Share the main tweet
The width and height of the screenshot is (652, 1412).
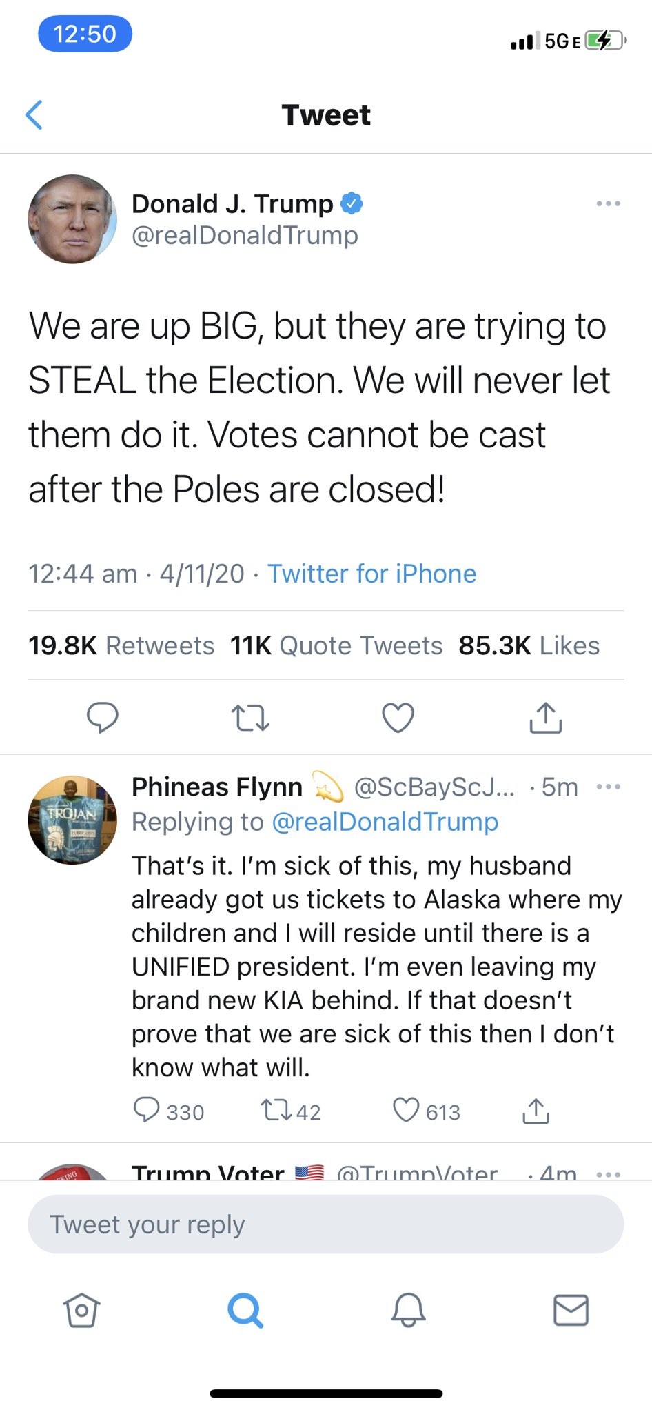(x=546, y=717)
